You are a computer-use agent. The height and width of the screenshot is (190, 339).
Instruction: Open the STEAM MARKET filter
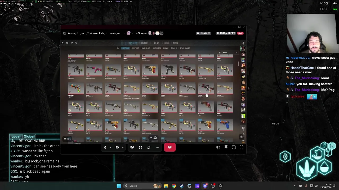point(185,48)
